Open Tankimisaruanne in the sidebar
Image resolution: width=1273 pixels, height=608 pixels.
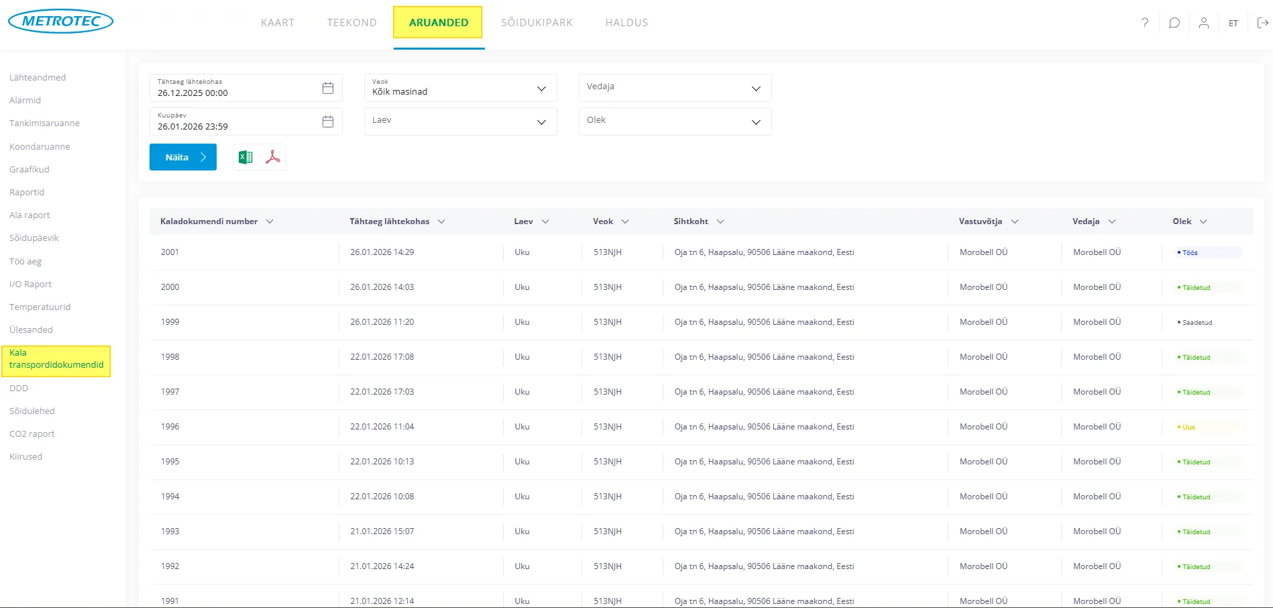pyautogui.click(x=44, y=123)
